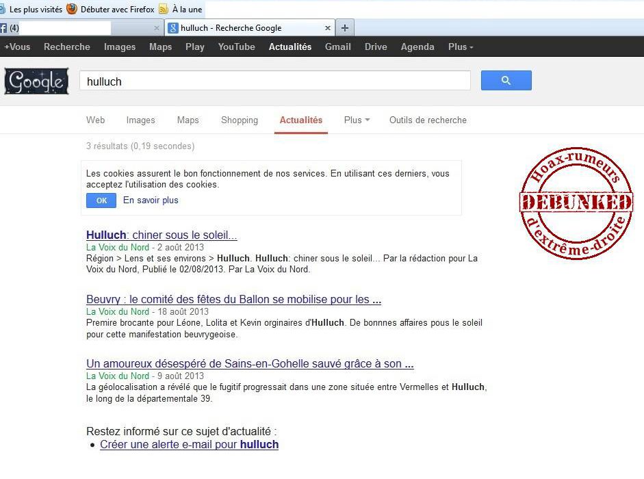Click the Google favicon on the hulluch tab
This screenshot has height=479, width=644.
[x=173, y=28]
